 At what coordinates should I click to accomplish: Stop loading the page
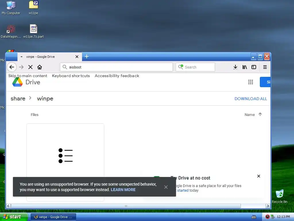(x=30, y=67)
